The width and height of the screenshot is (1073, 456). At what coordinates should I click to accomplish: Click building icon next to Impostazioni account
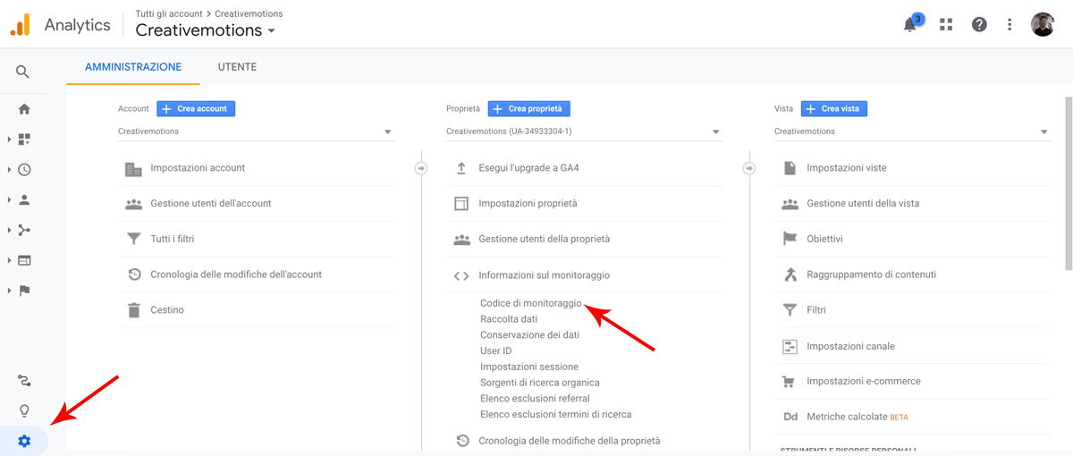tap(133, 168)
